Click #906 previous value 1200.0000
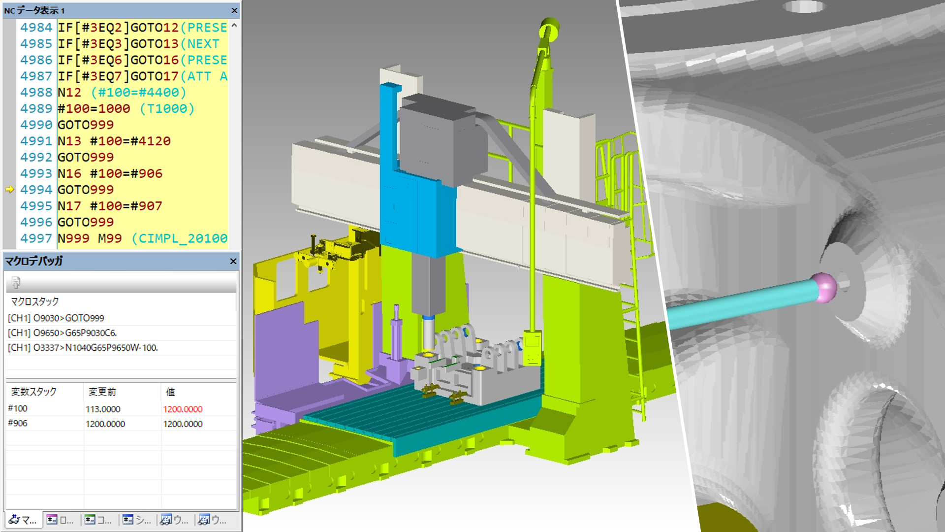Viewport: 945px width, 532px height. click(x=105, y=424)
